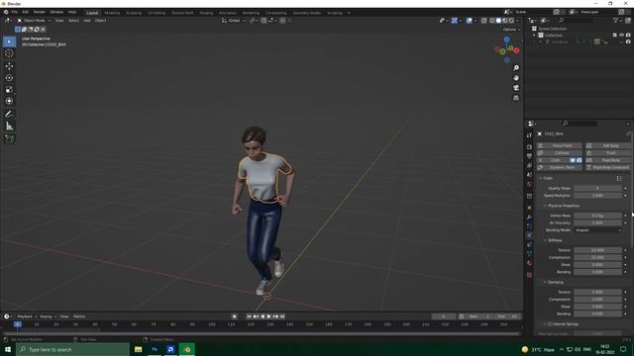The height and width of the screenshot is (356, 634).
Task: Open the Modifier wrench properties tab
Action: pos(529,218)
